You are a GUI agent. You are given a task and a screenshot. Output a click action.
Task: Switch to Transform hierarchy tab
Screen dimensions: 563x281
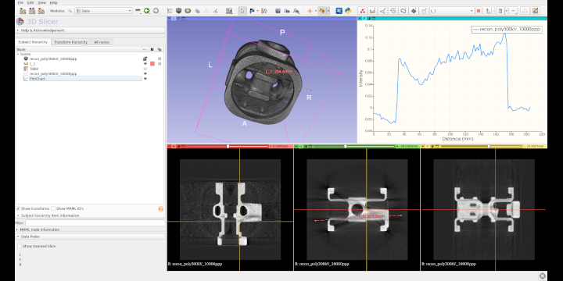tap(70, 42)
